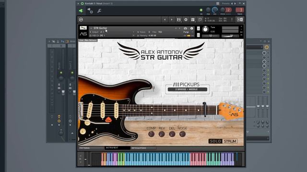This screenshot has width=307, height=172.
Task: Click the neck pickup on the guitar
Action: [116, 110]
